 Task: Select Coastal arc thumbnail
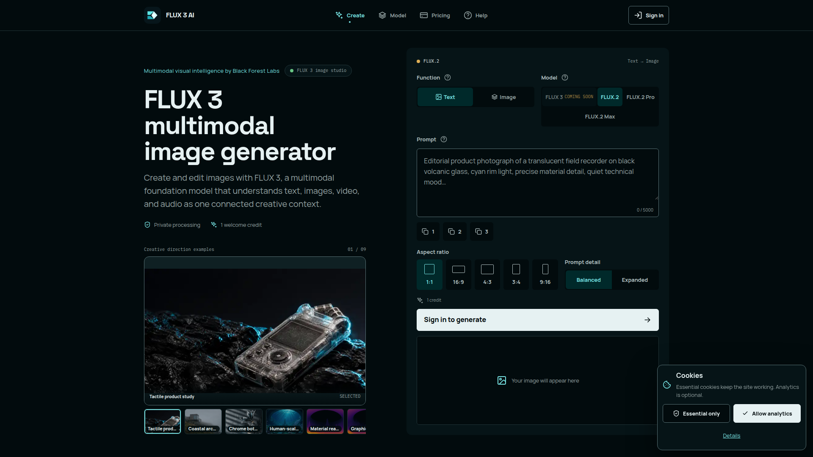pyautogui.click(x=203, y=421)
